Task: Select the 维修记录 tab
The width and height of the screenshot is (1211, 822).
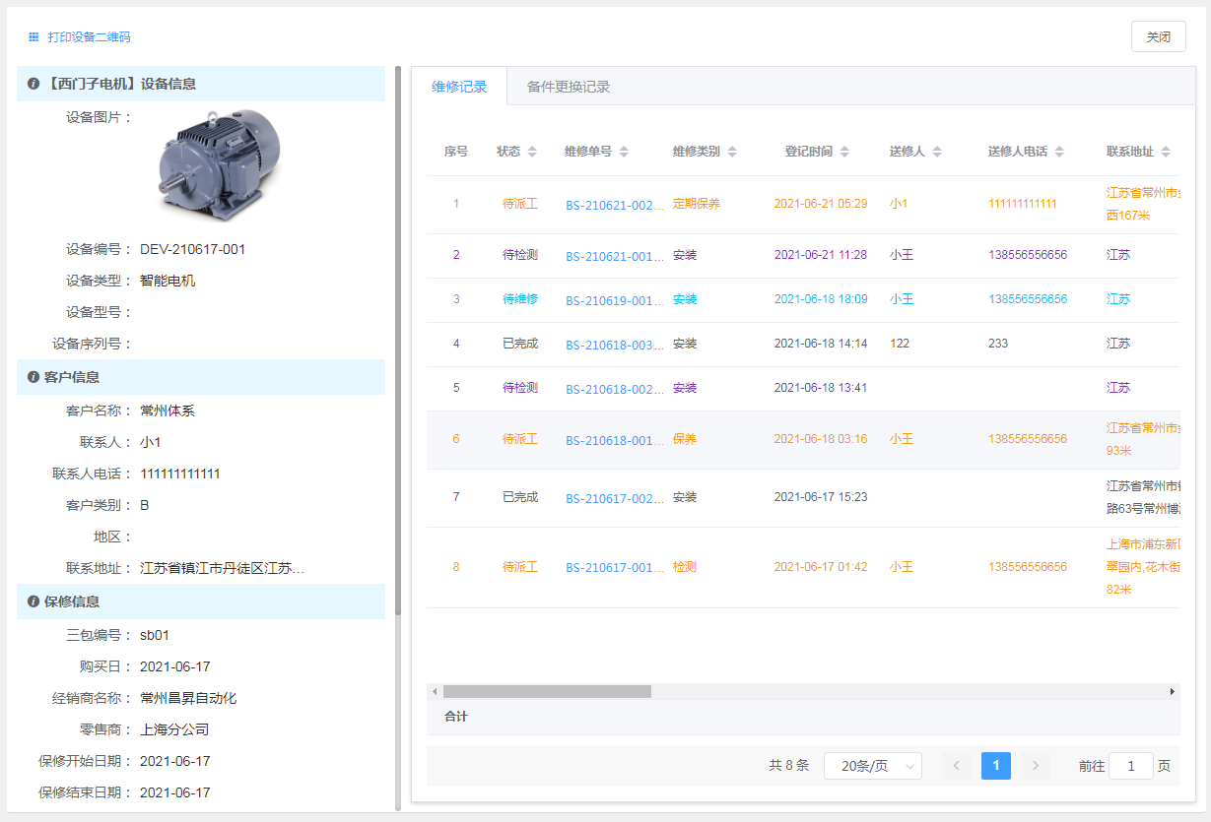Action: [459, 87]
